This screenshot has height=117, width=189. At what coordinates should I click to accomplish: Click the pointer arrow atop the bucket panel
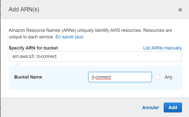coord(17,65)
